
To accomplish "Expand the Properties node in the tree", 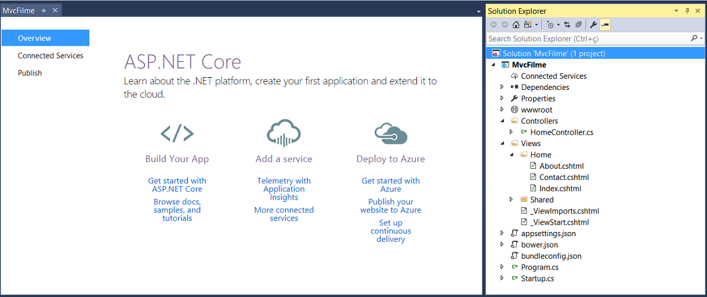I will coord(502,99).
